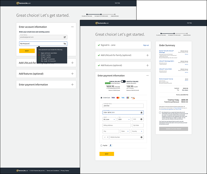Screen dimensions: 207x174
Task: Click the Mobile Number info icon
Action: pyautogui.click(x=141, y=137)
